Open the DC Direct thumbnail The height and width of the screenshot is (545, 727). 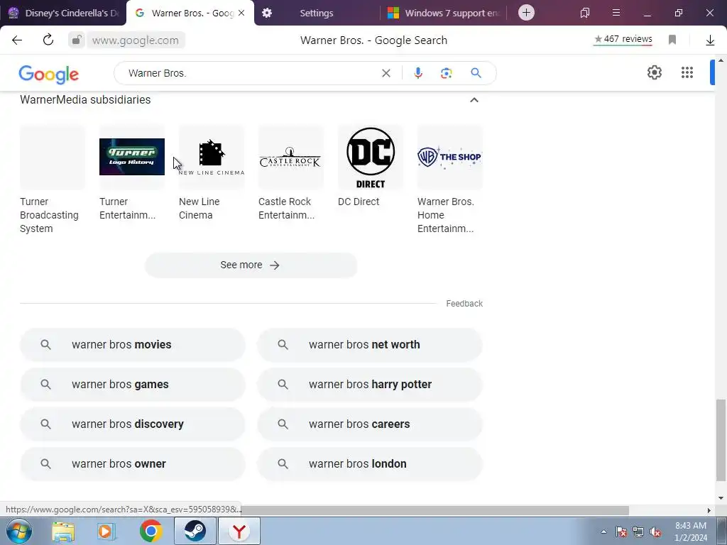click(x=371, y=157)
